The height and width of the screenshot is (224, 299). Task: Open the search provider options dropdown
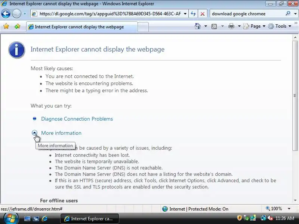click(295, 14)
